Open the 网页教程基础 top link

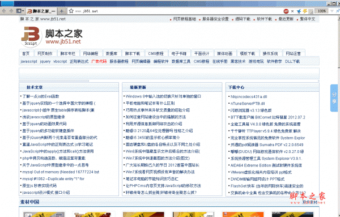185,19
